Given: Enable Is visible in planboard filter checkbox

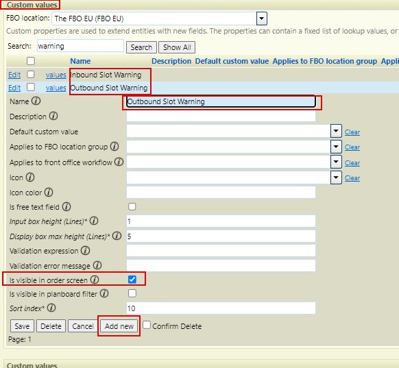Looking at the screenshot, I should (132, 293).
